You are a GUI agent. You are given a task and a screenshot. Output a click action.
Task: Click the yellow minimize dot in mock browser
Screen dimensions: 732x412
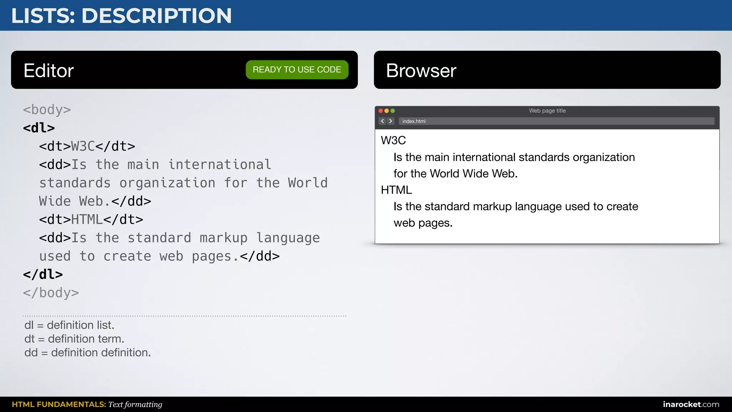[x=387, y=111]
